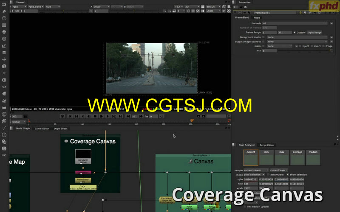Open the Deep nodes icon

pyautogui.click(x=4, y=80)
